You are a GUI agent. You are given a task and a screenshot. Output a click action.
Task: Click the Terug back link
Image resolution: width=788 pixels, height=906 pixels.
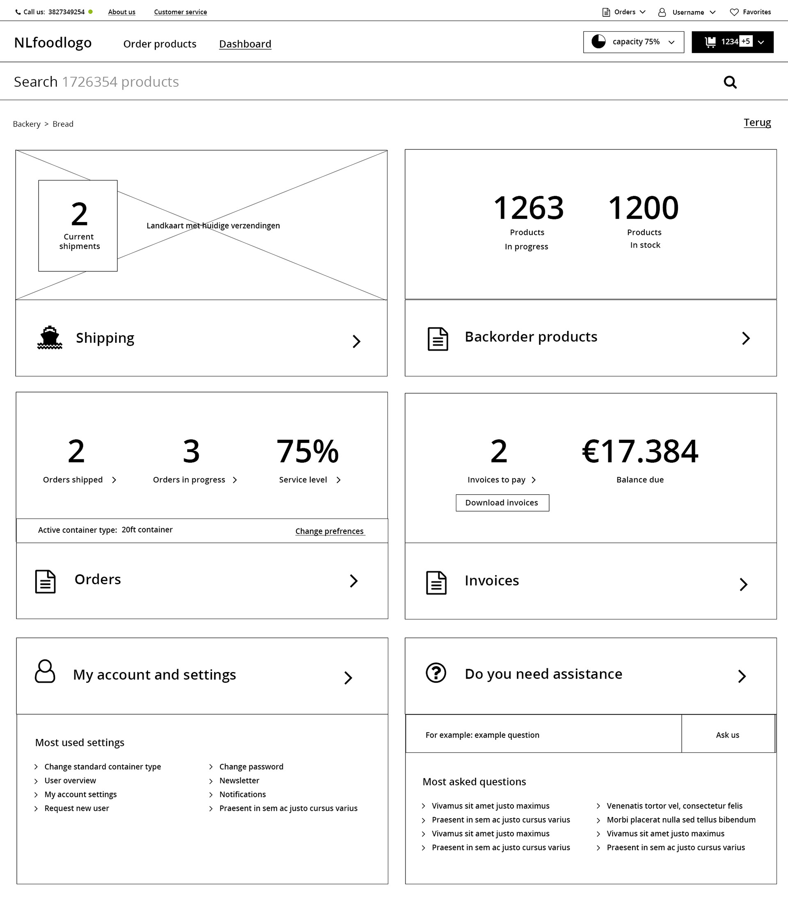click(x=757, y=122)
